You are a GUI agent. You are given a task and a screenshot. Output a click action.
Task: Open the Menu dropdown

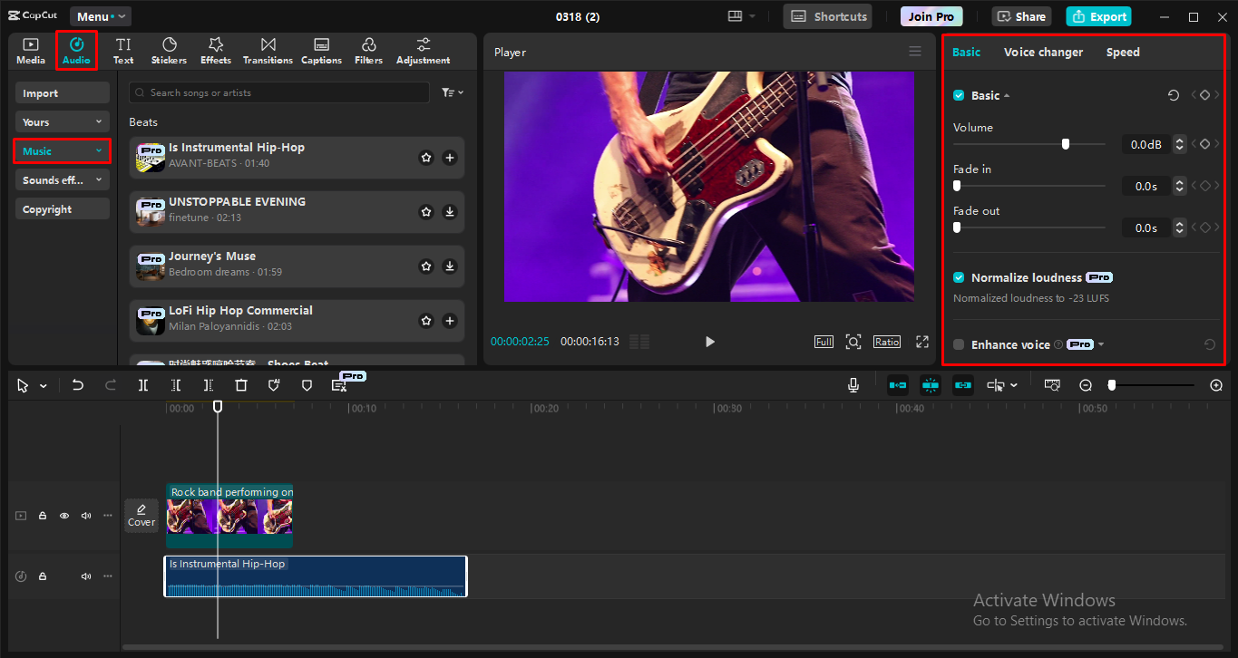coord(100,15)
